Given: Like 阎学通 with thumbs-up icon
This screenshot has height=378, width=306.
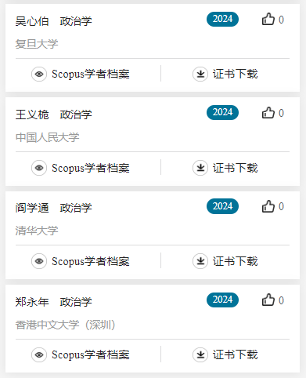Looking at the screenshot, I should click(x=268, y=206).
